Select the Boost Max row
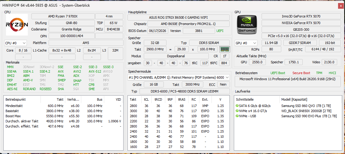 tap(63, 116)
